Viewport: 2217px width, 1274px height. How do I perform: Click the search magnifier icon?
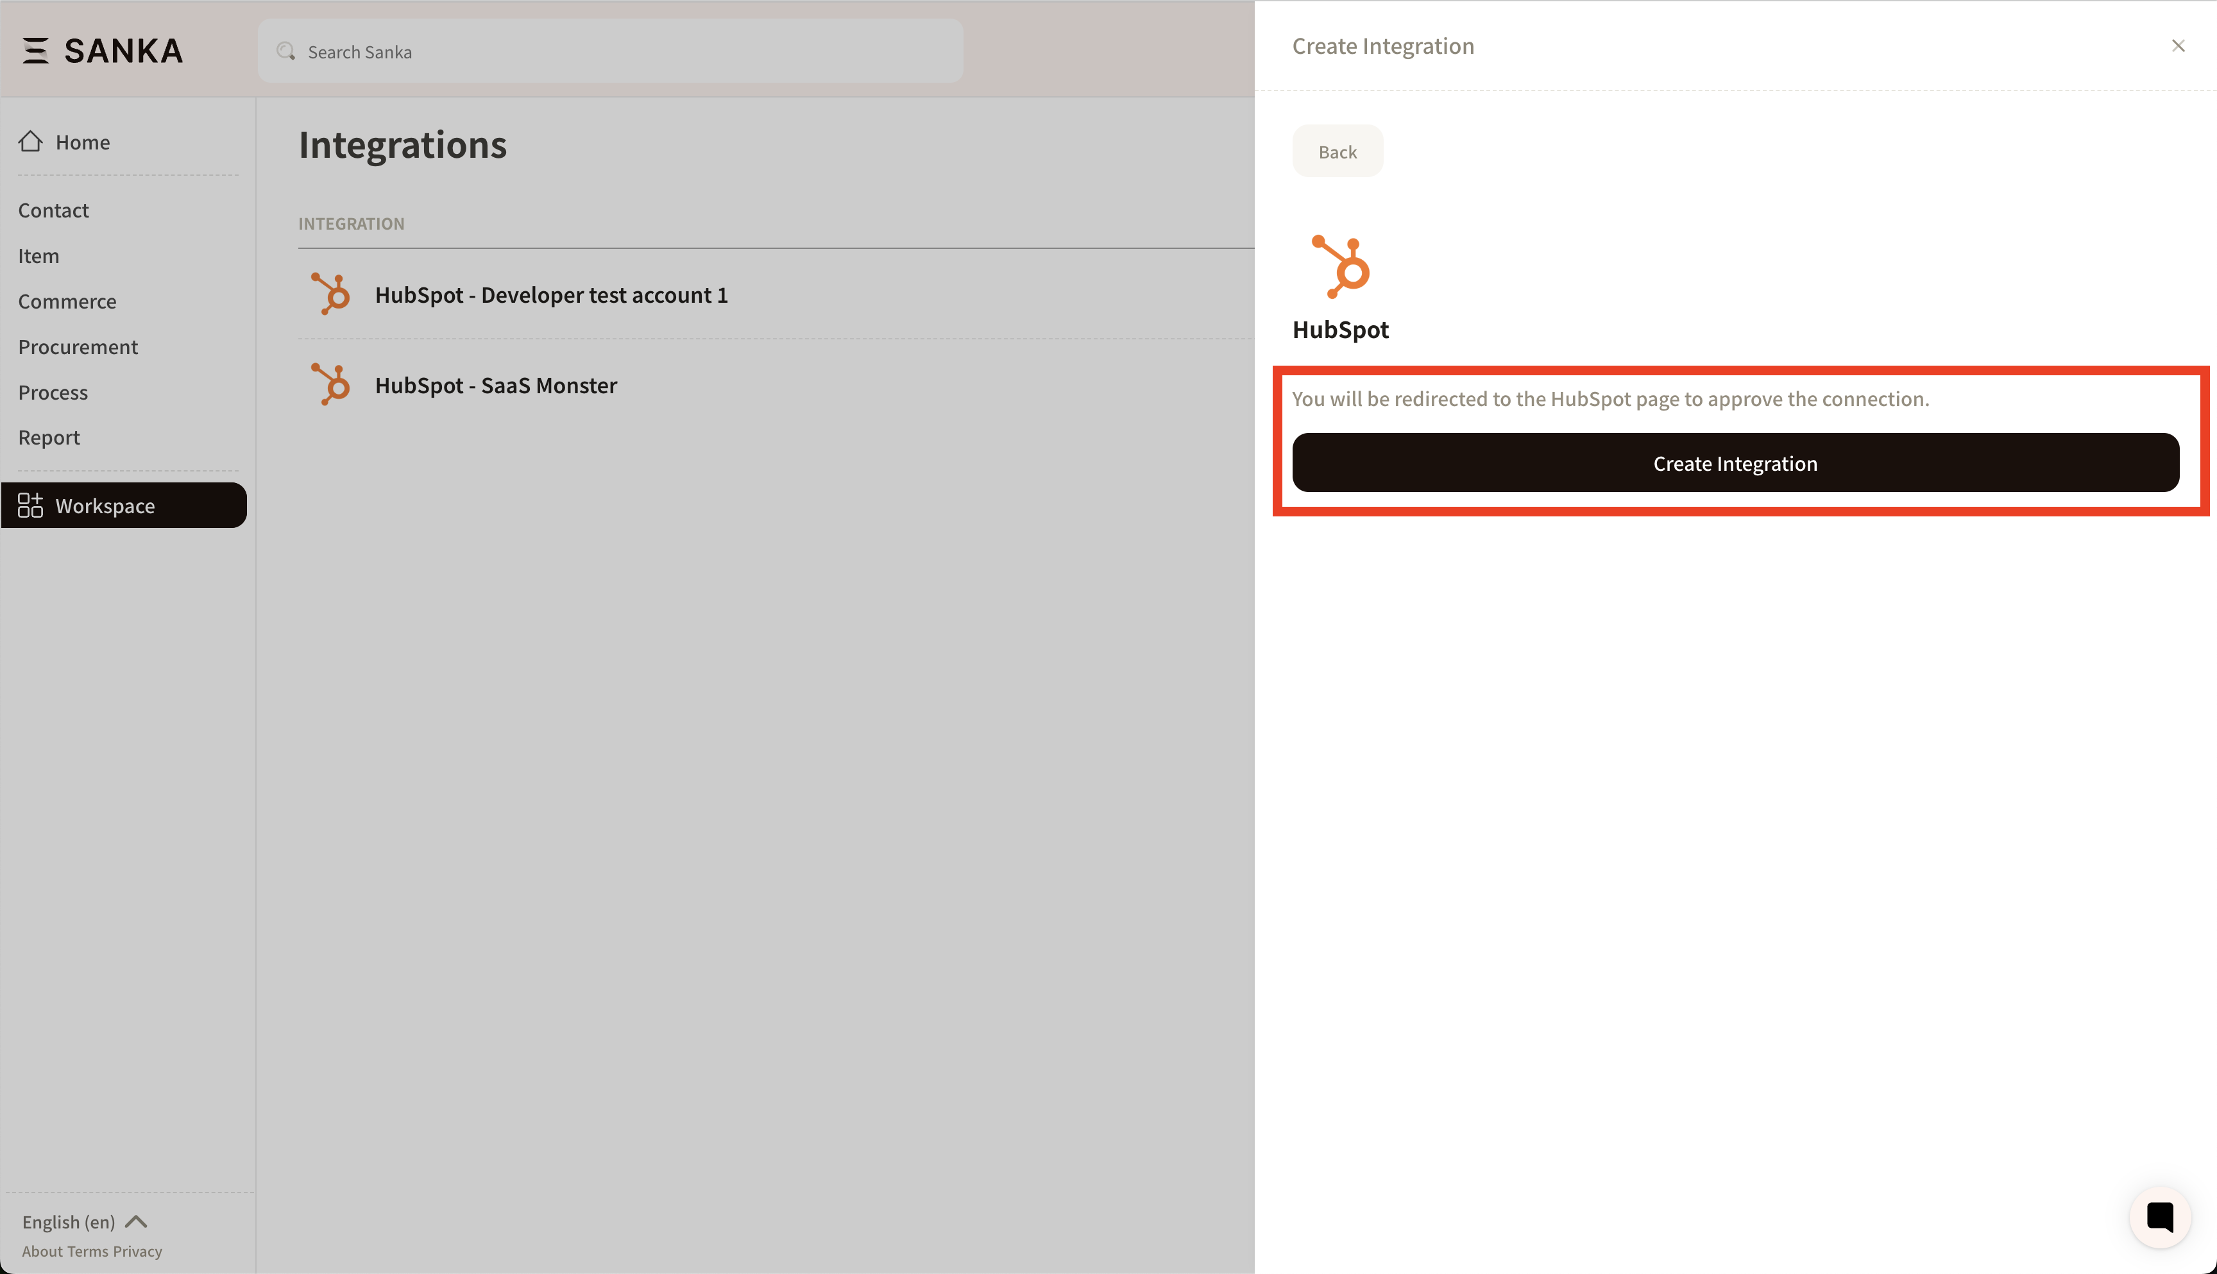tap(286, 51)
